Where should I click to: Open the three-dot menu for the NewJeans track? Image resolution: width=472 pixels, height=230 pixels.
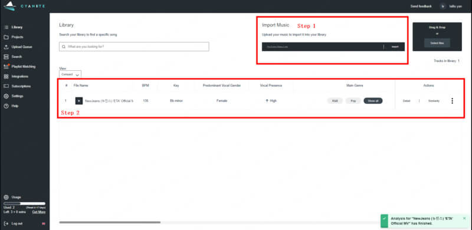452,101
